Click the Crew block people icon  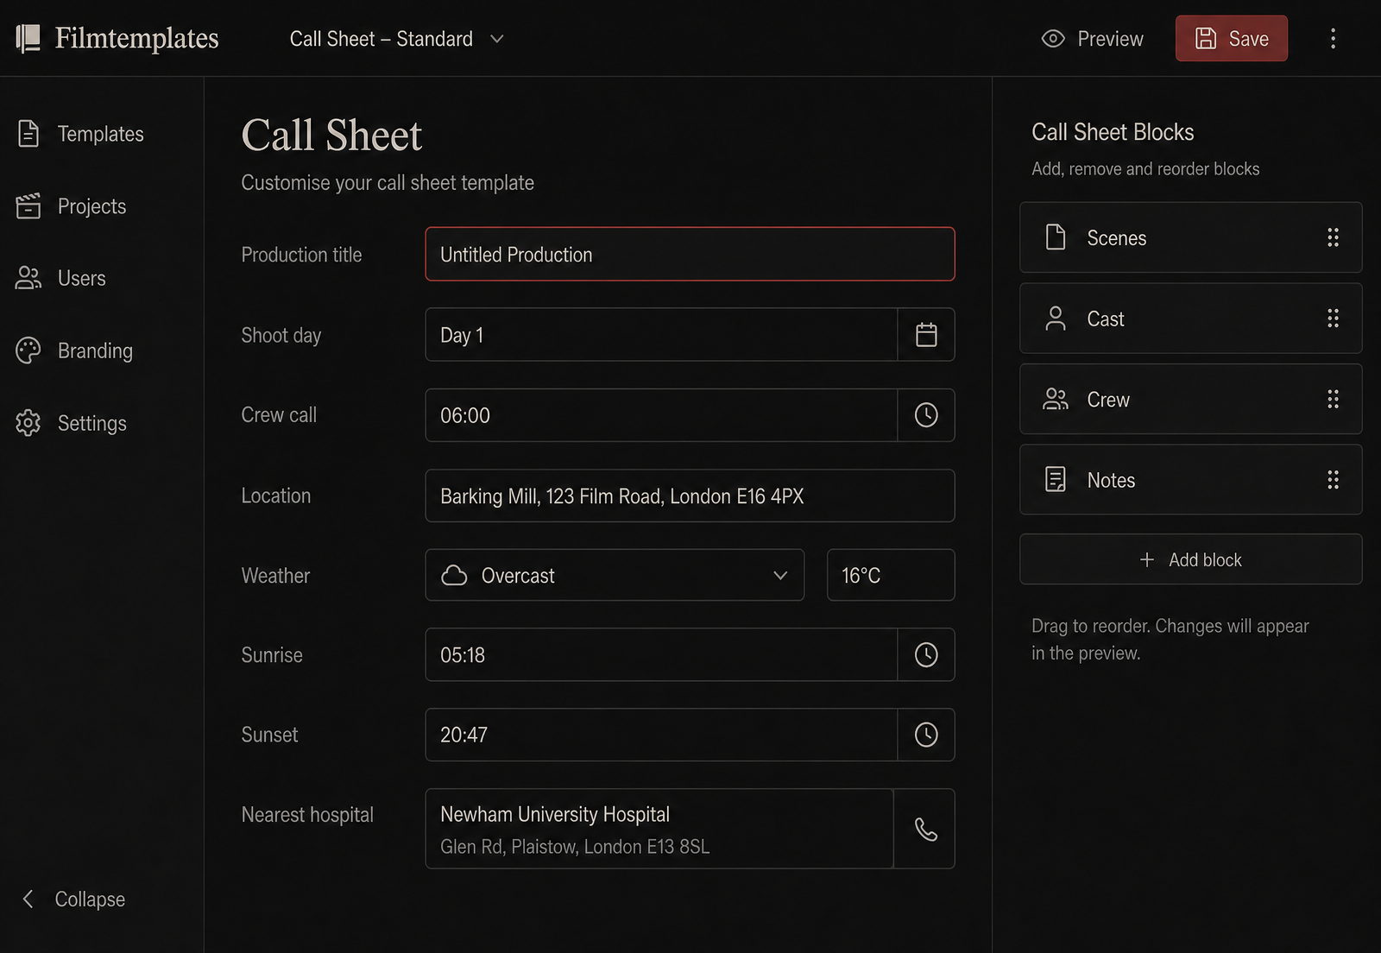click(1056, 399)
